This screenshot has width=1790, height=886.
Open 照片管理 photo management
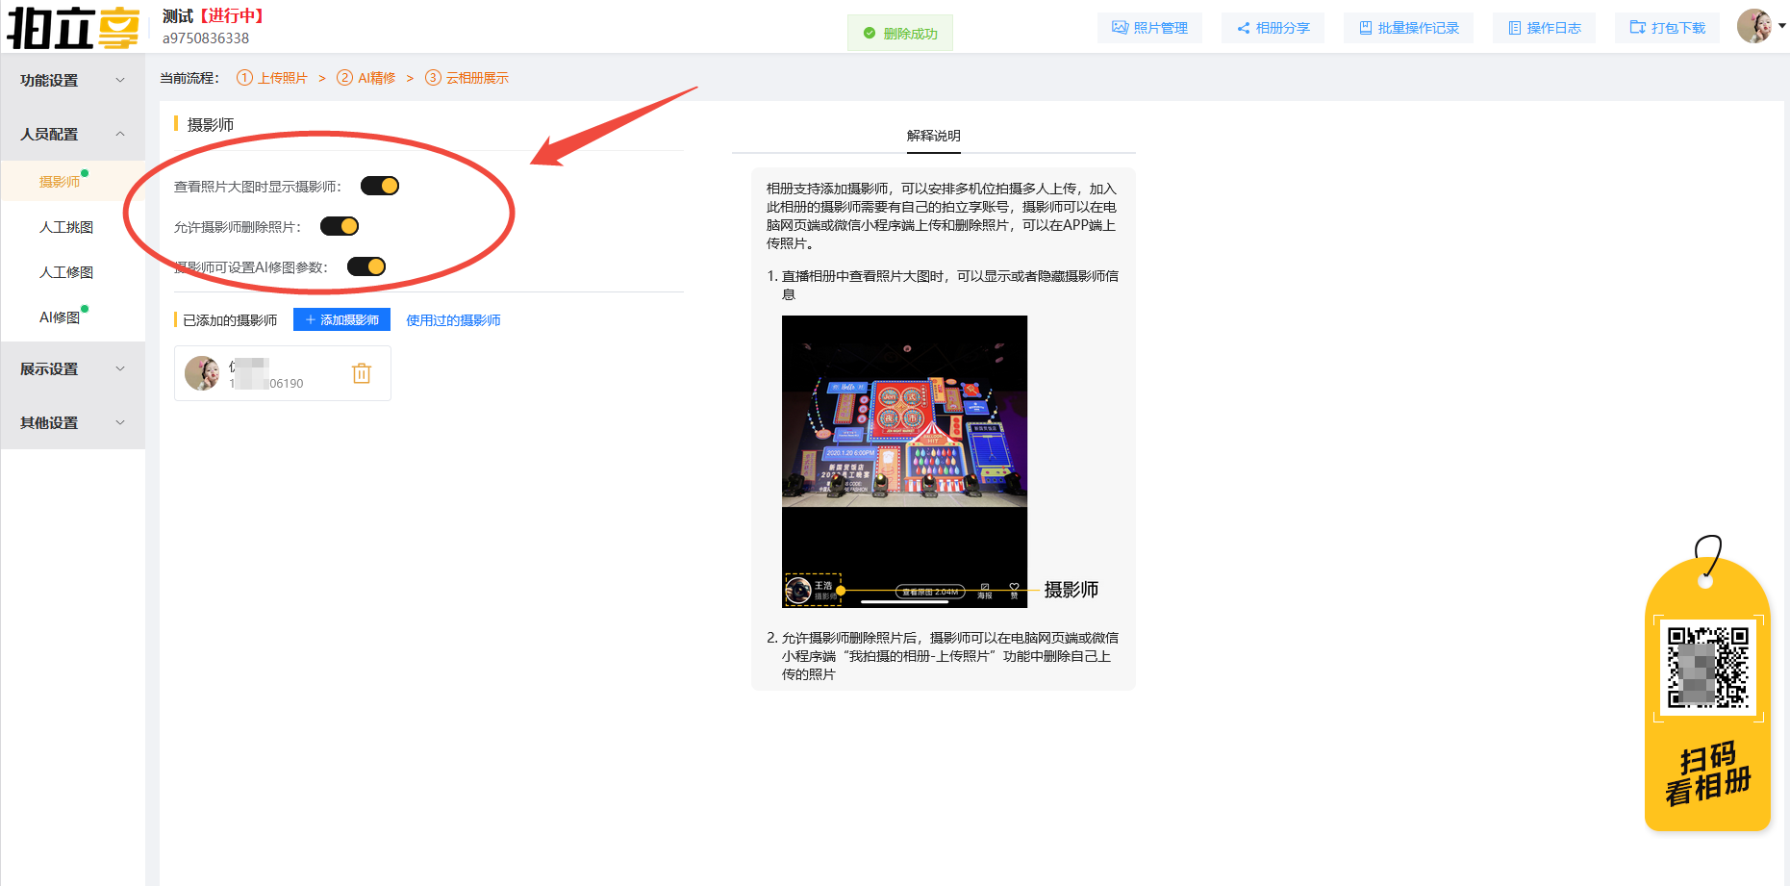tap(1148, 28)
